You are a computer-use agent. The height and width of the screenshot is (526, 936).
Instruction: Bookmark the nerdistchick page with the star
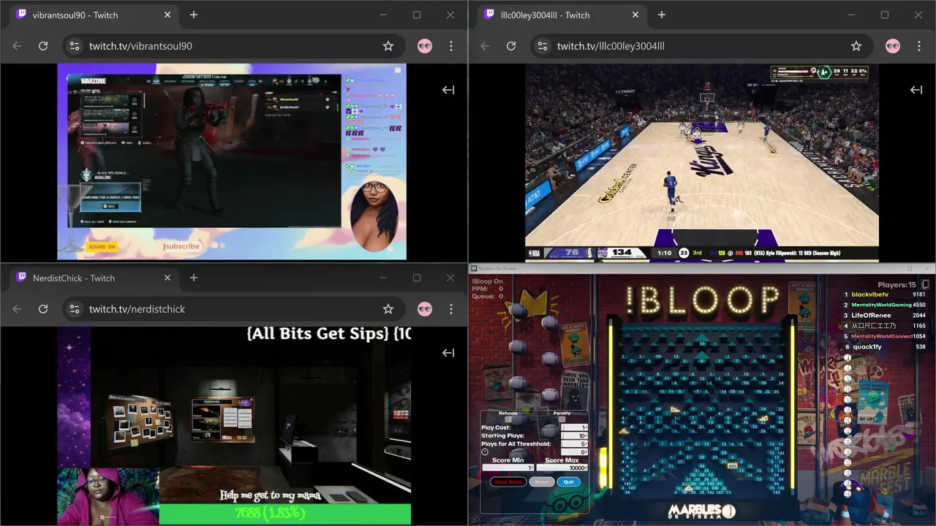click(x=388, y=309)
